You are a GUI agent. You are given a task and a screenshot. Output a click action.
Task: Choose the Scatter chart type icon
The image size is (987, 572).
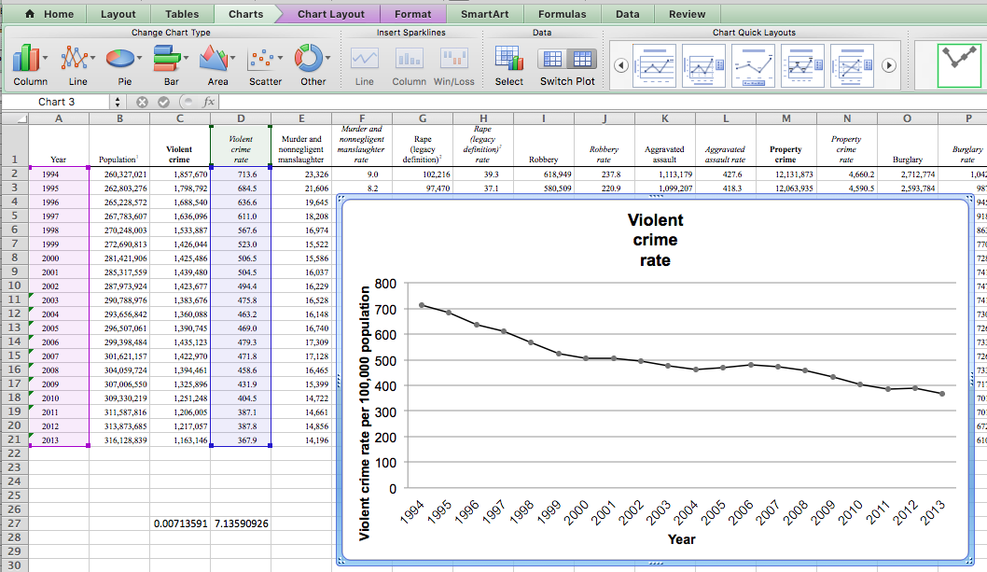(x=262, y=60)
